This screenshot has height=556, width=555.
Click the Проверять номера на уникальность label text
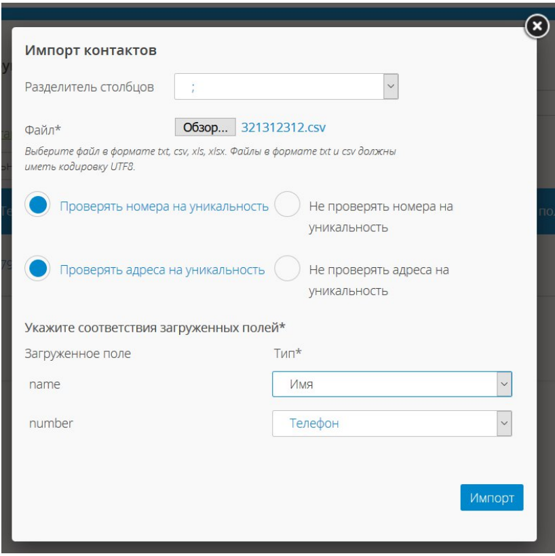pos(164,206)
